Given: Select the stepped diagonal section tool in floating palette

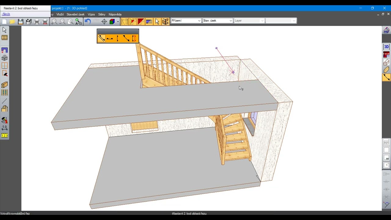Looking at the screenshot, I should pos(126,38).
